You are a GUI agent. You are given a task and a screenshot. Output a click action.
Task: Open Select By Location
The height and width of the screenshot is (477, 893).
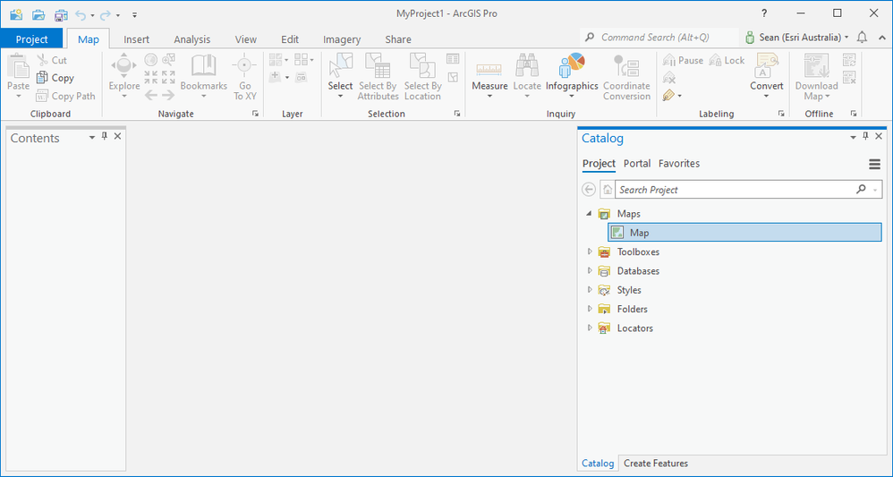[422, 77]
